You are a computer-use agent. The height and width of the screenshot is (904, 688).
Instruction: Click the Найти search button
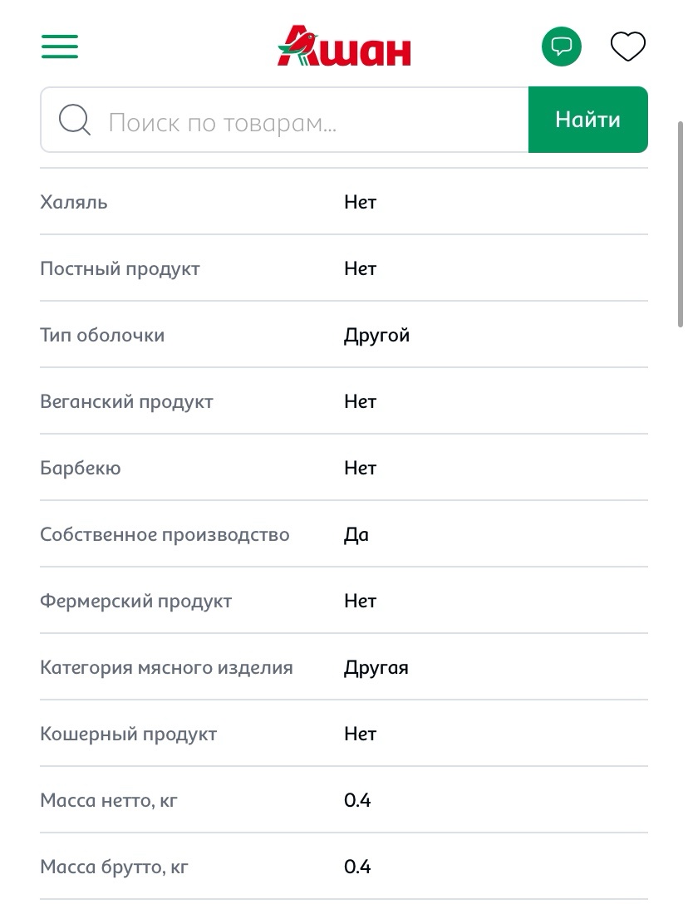(587, 120)
